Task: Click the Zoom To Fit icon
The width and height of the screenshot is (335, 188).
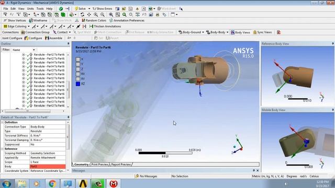Action: [111, 15]
